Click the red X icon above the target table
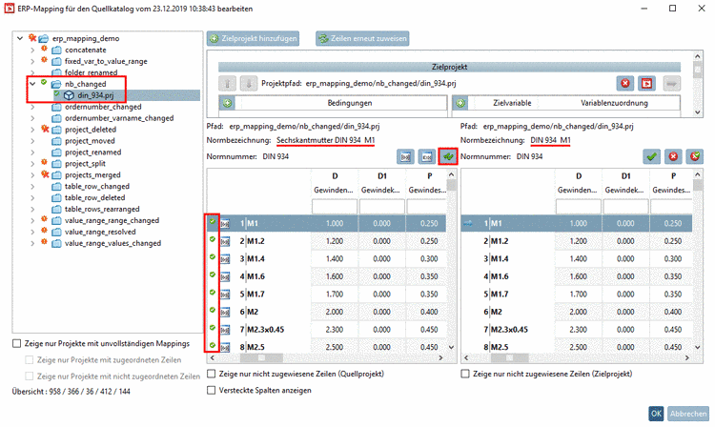Viewport: 715px width, 427px height. (x=673, y=156)
